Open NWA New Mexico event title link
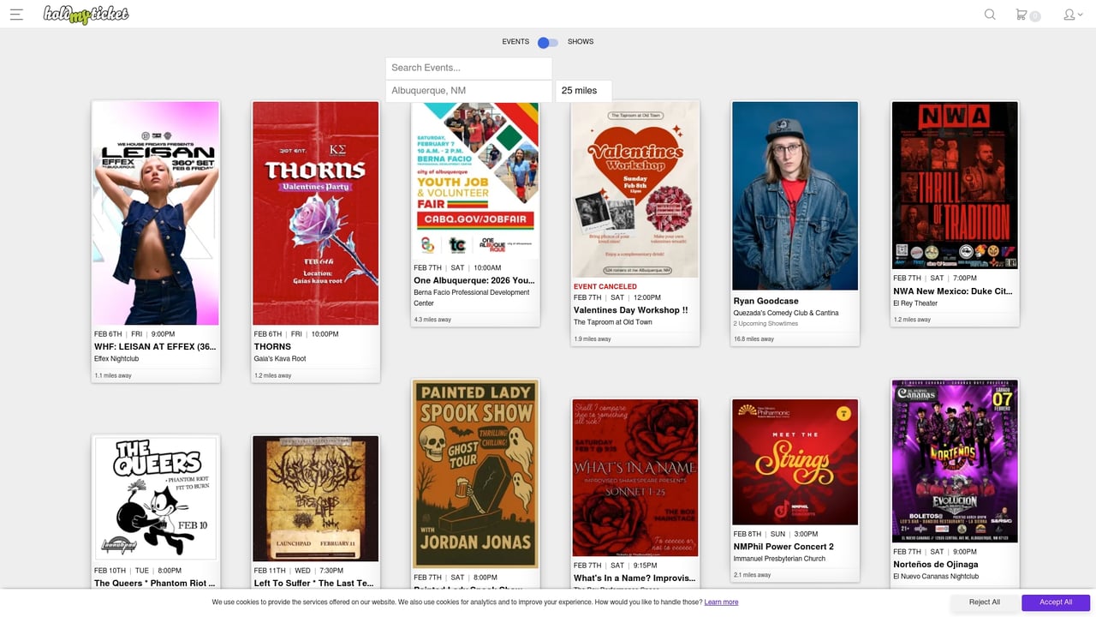Screen dimensions: 1096x617 (952, 291)
